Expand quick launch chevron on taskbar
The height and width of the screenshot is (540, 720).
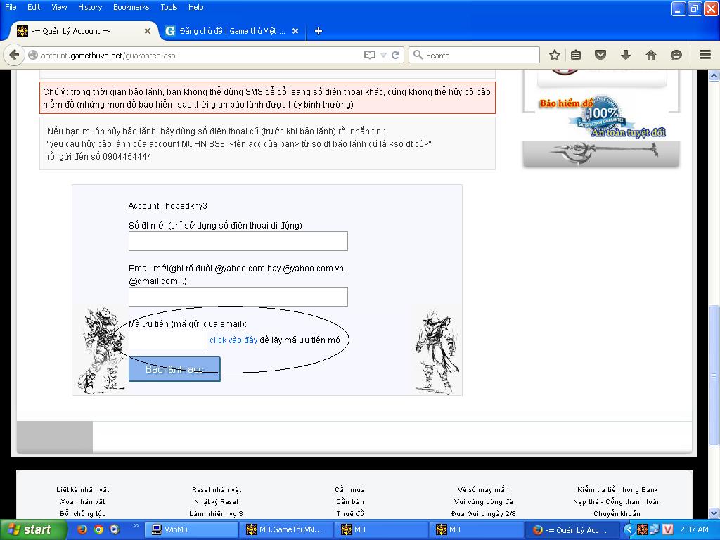pos(136,525)
